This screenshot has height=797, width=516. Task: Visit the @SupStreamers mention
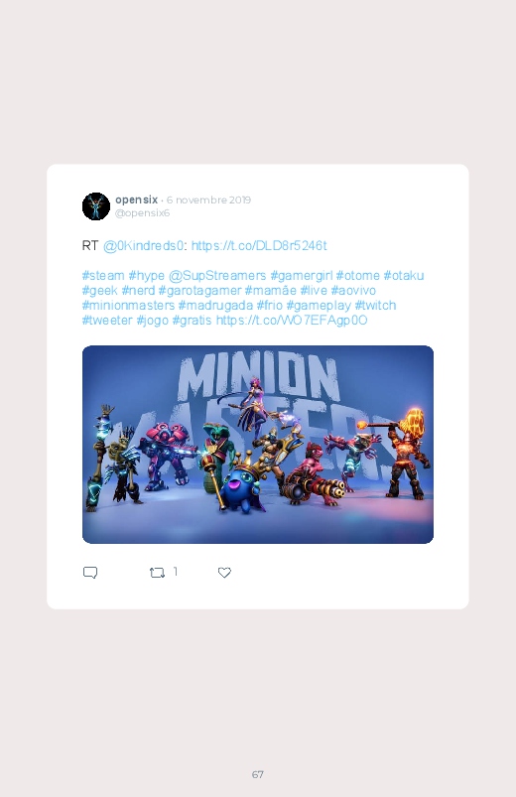[x=217, y=276]
